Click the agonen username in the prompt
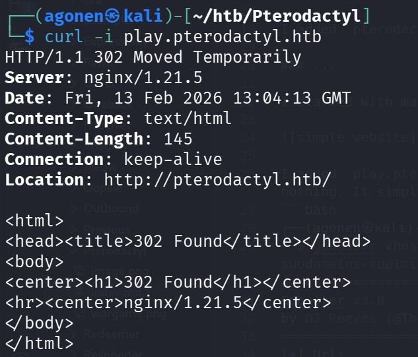The width and height of the screenshot is (418, 357). tap(71, 15)
